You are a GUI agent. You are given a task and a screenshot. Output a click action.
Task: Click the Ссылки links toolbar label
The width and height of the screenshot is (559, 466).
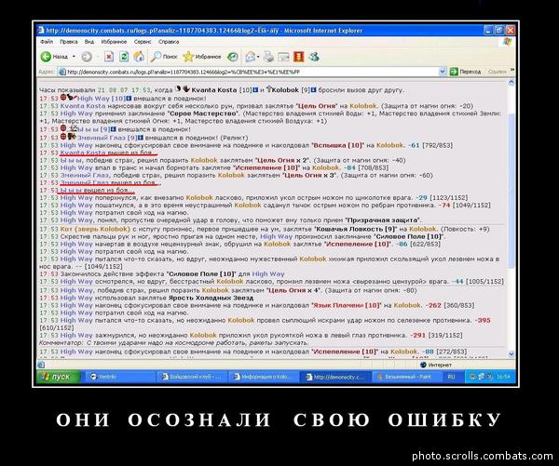tap(497, 72)
